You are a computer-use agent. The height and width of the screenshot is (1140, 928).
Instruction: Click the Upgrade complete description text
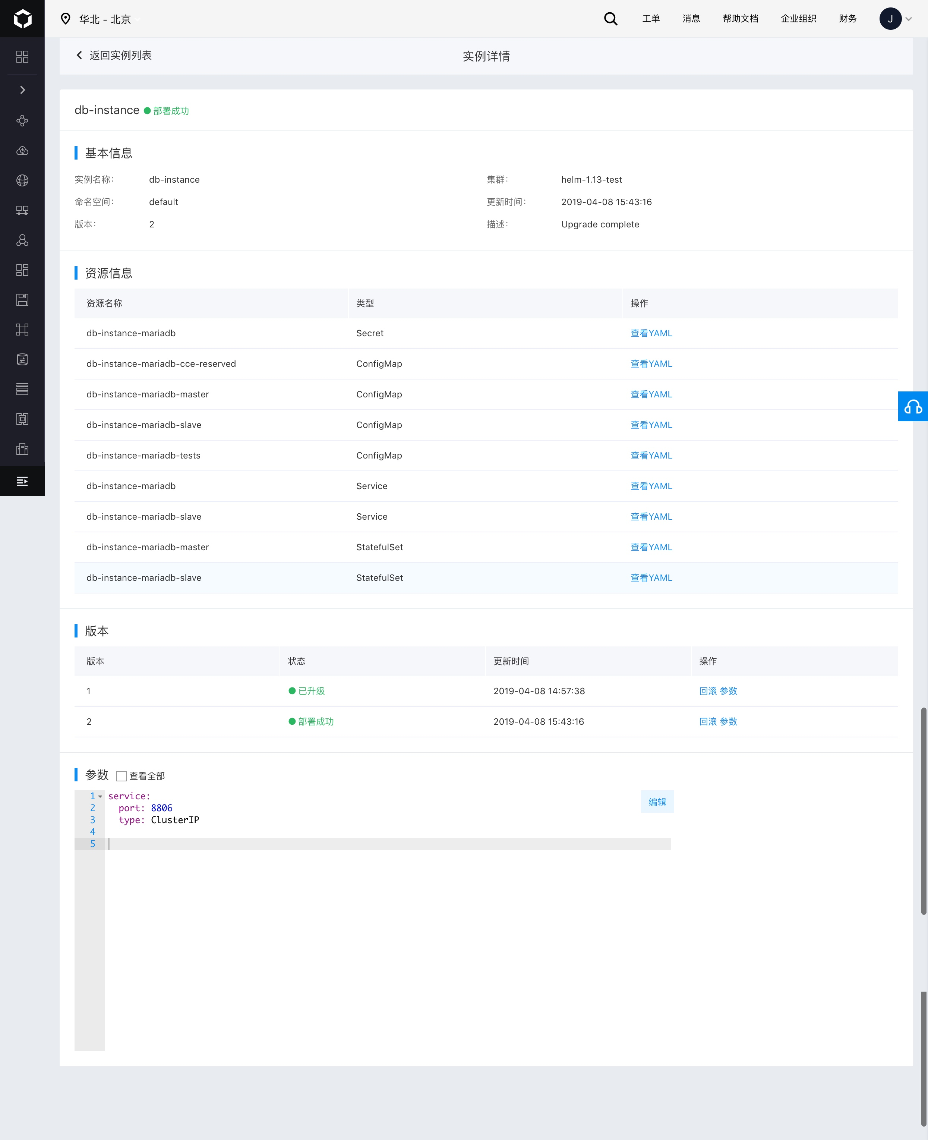point(600,224)
